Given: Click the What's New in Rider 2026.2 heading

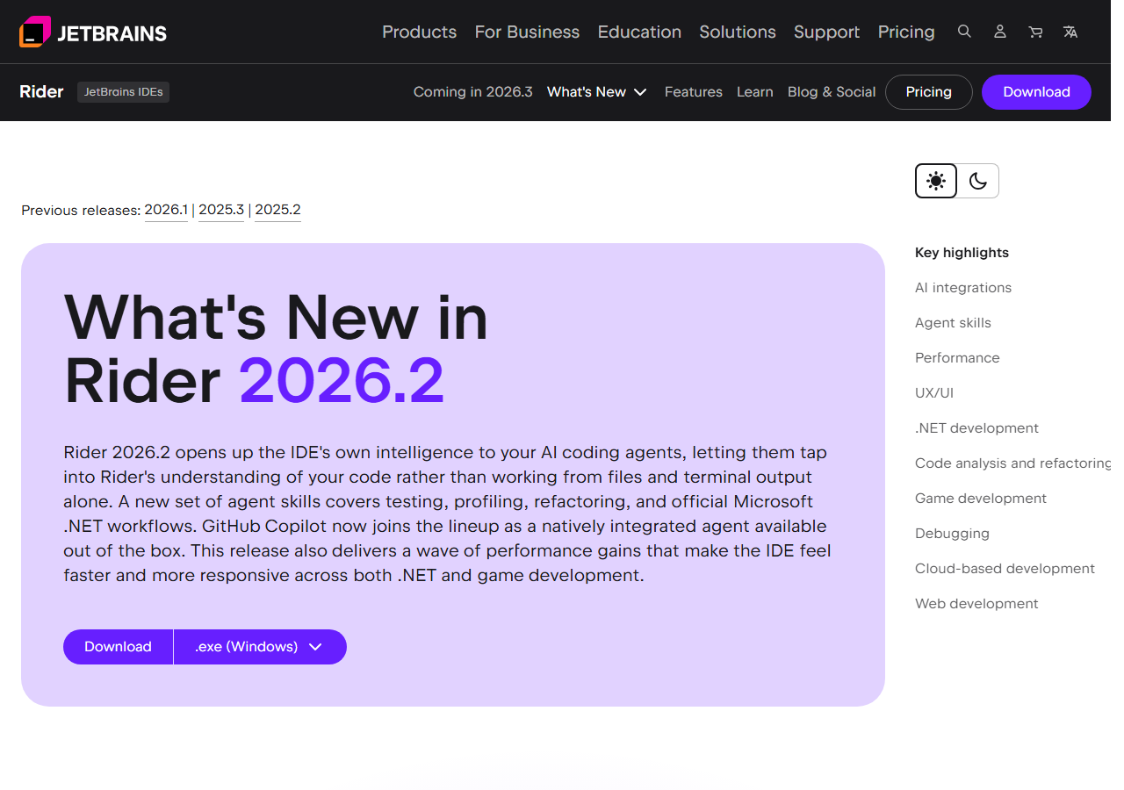Looking at the screenshot, I should tap(276, 348).
